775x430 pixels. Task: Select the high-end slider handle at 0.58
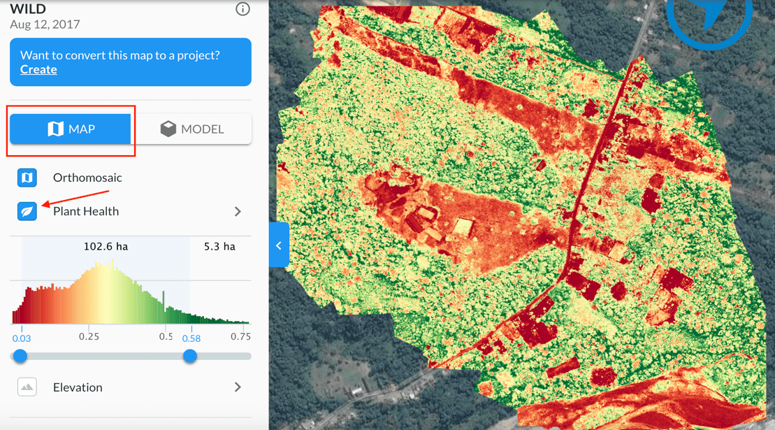(x=190, y=356)
